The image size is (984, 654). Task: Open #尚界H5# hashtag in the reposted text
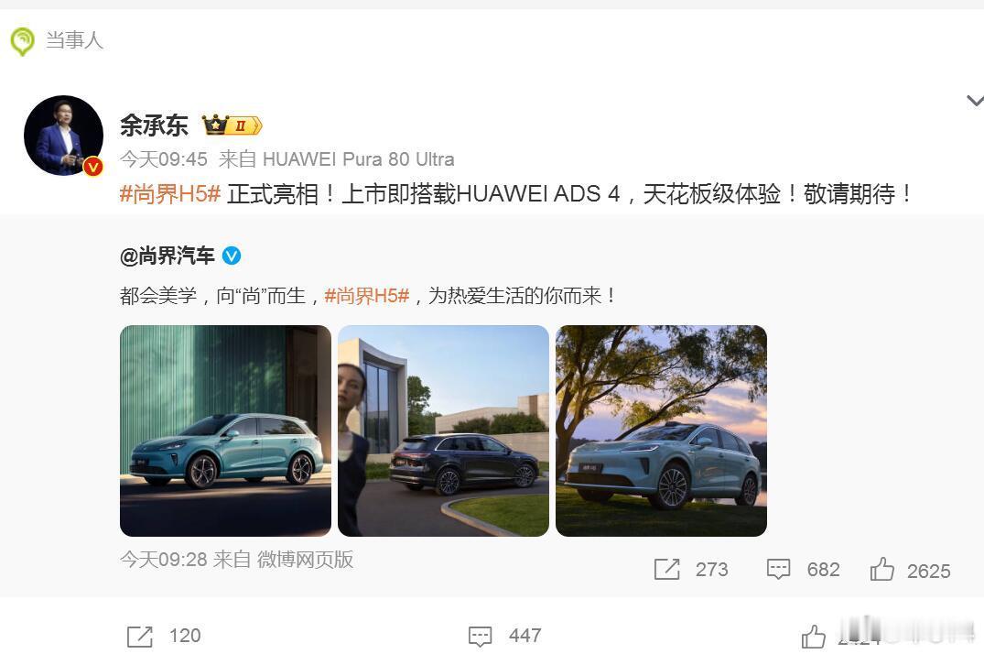coord(367,295)
